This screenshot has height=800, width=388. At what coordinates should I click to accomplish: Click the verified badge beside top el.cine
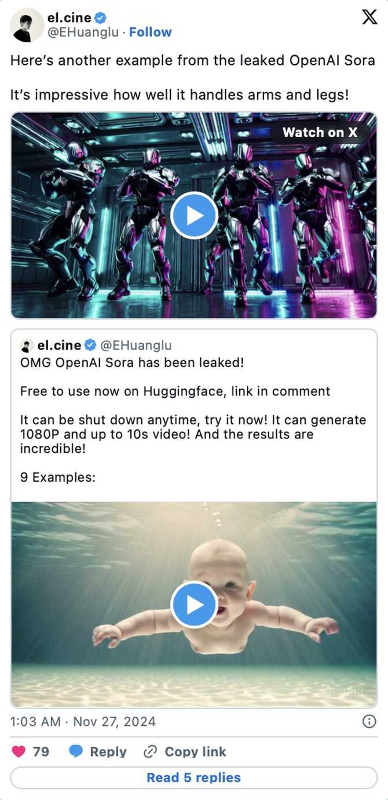click(101, 18)
